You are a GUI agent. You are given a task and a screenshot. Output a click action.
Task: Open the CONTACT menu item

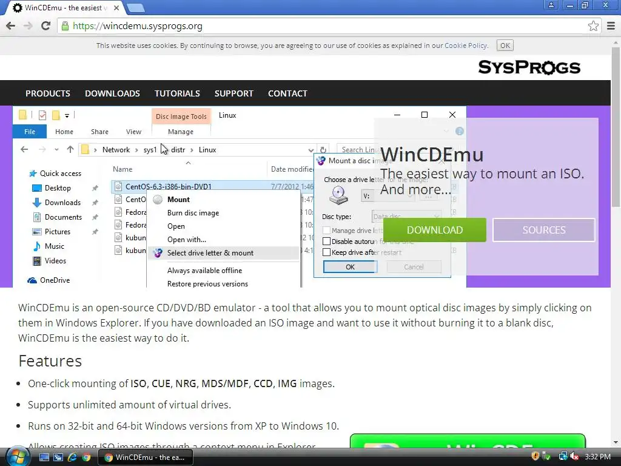coord(287,93)
